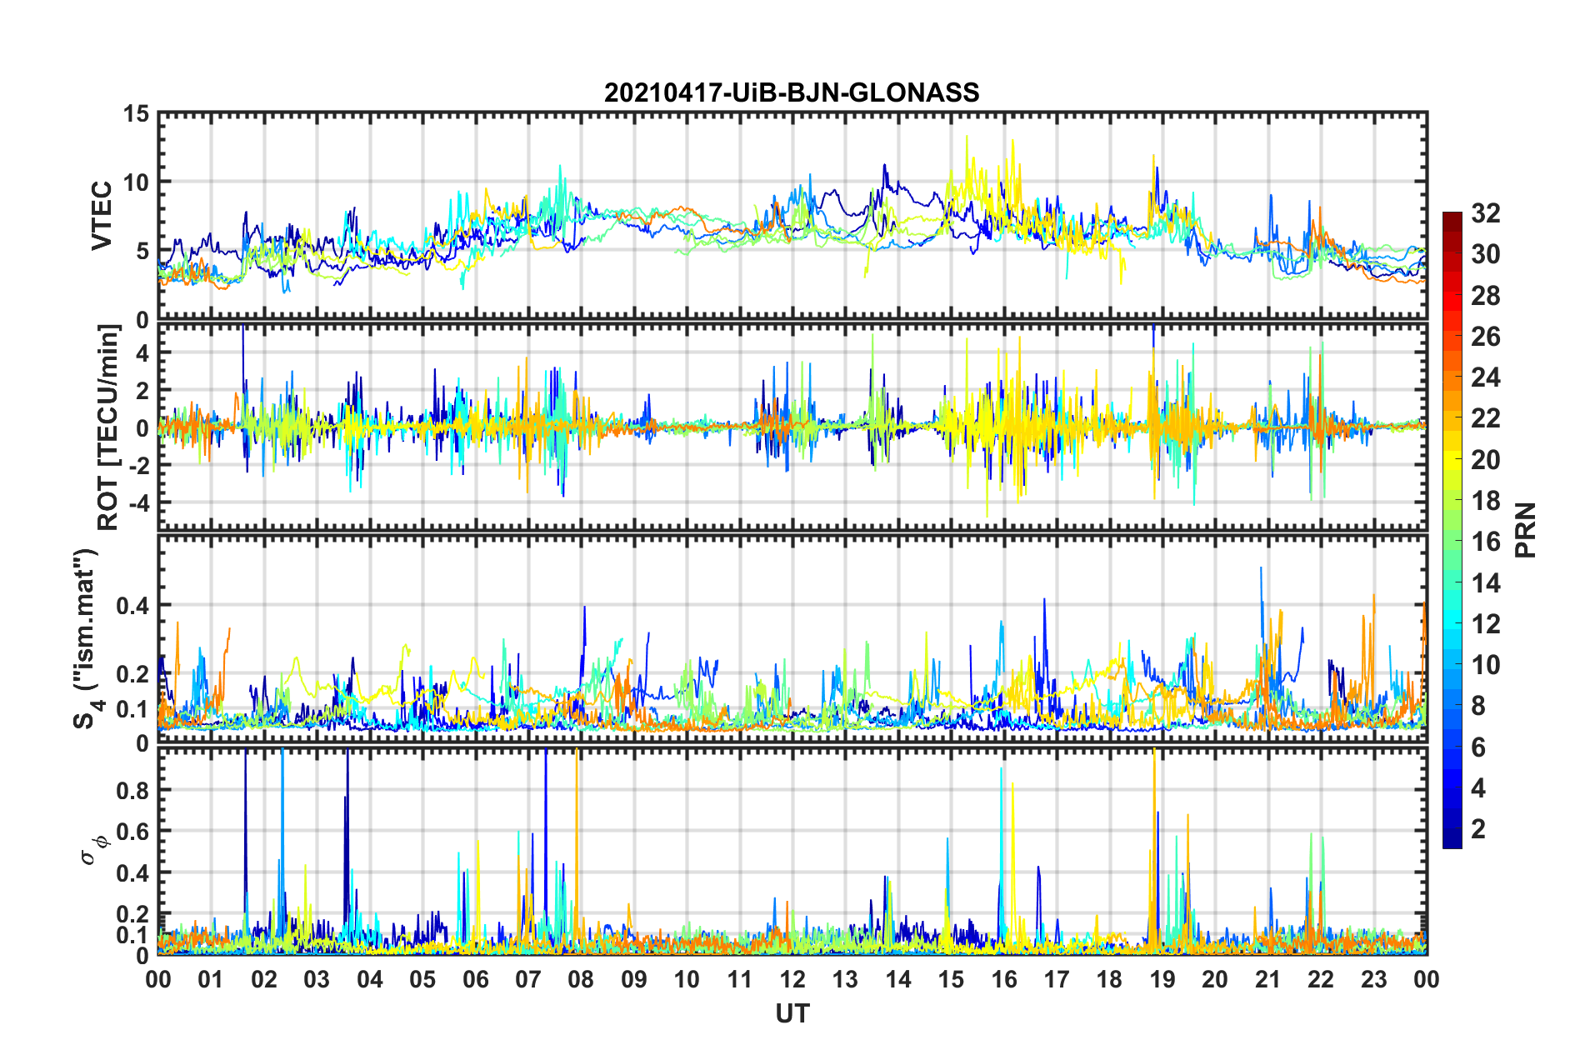
Task: Click UT axis tick label 10
Action: point(687,979)
